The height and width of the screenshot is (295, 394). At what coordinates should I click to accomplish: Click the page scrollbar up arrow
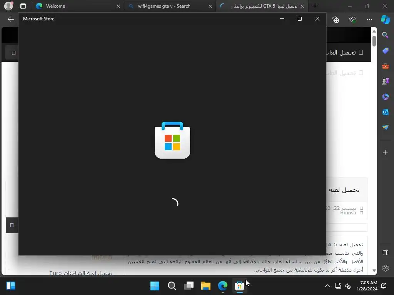pyautogui.click(x=374, y=31)
